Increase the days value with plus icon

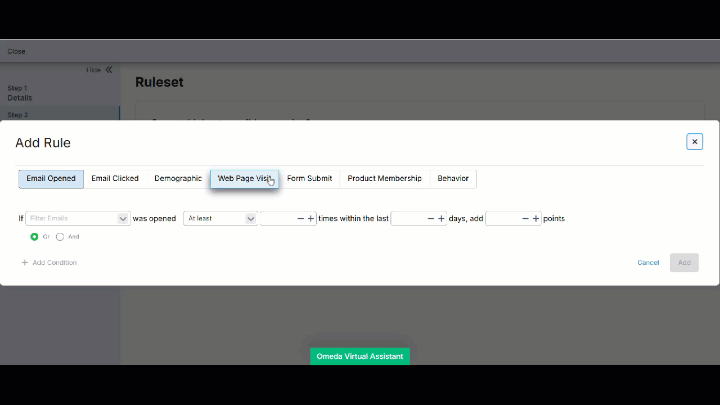pyautogui.click(x=441, y=219)
